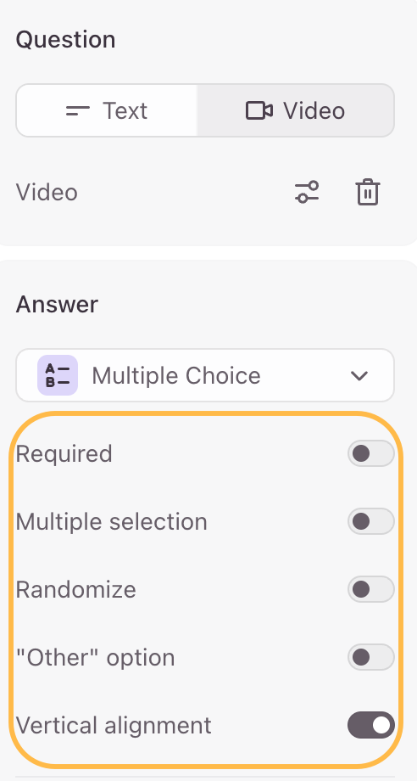Disable the Vertical alignment toggle
Screen dimensions: 417x781
pos(370,725)
